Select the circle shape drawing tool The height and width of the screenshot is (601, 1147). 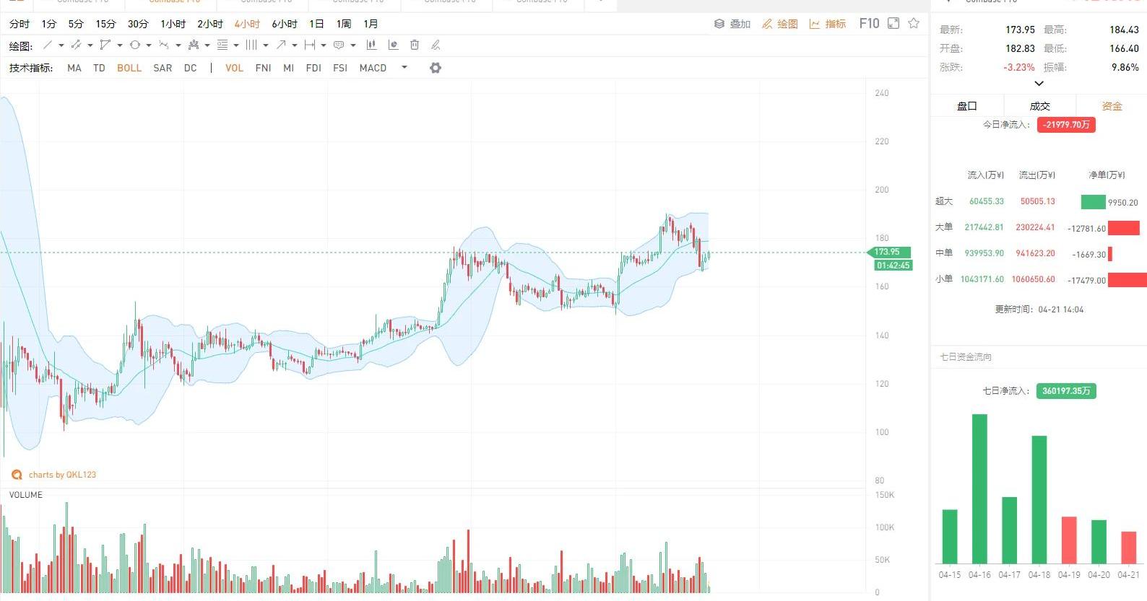click(134, 45)
